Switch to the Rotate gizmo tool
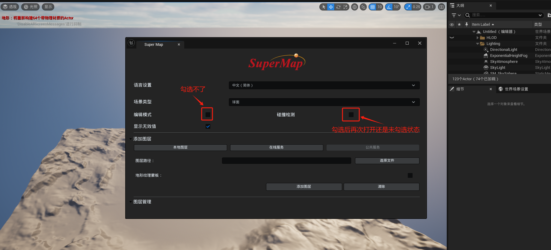Viewport: 551px width, 250px height. tap(338, 7)
